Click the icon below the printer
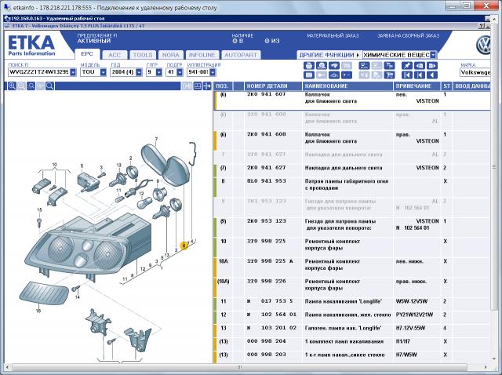Screen dimensions: 502x375 tap(308, 75)
